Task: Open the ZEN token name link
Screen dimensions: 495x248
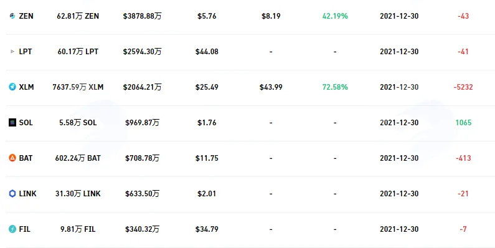Action: (26, 16)
